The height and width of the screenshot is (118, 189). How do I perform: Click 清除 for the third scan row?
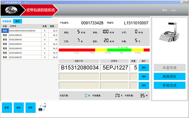click(144, 85)
